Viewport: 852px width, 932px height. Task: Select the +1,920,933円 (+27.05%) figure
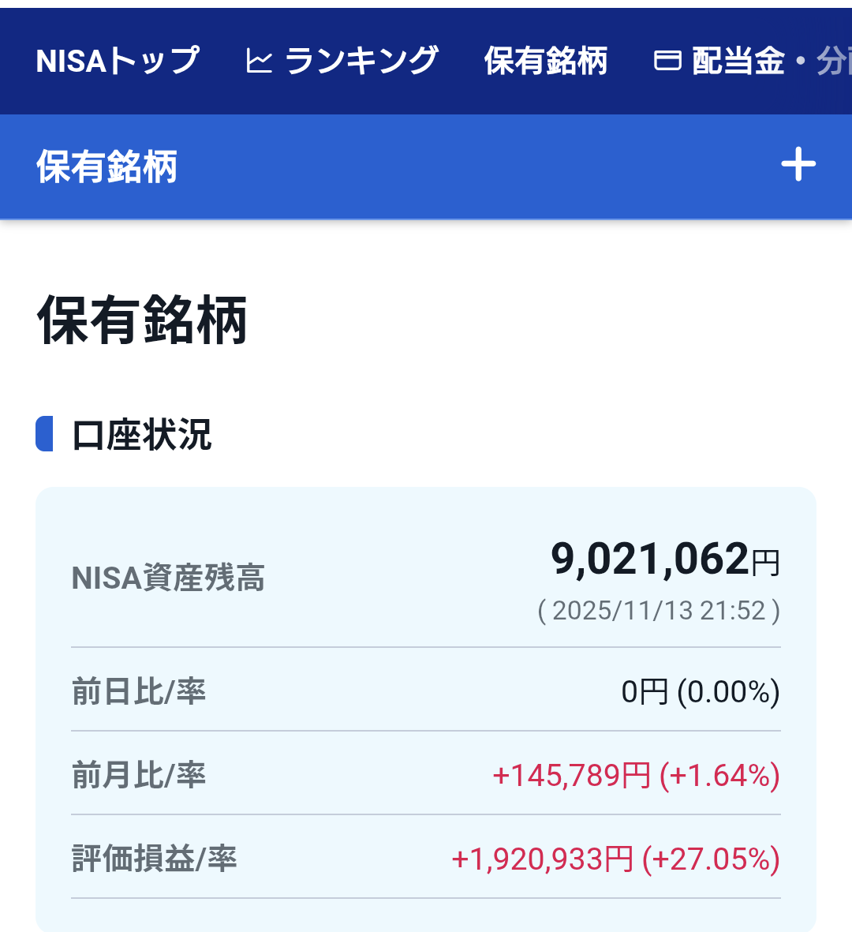[615, 859]
